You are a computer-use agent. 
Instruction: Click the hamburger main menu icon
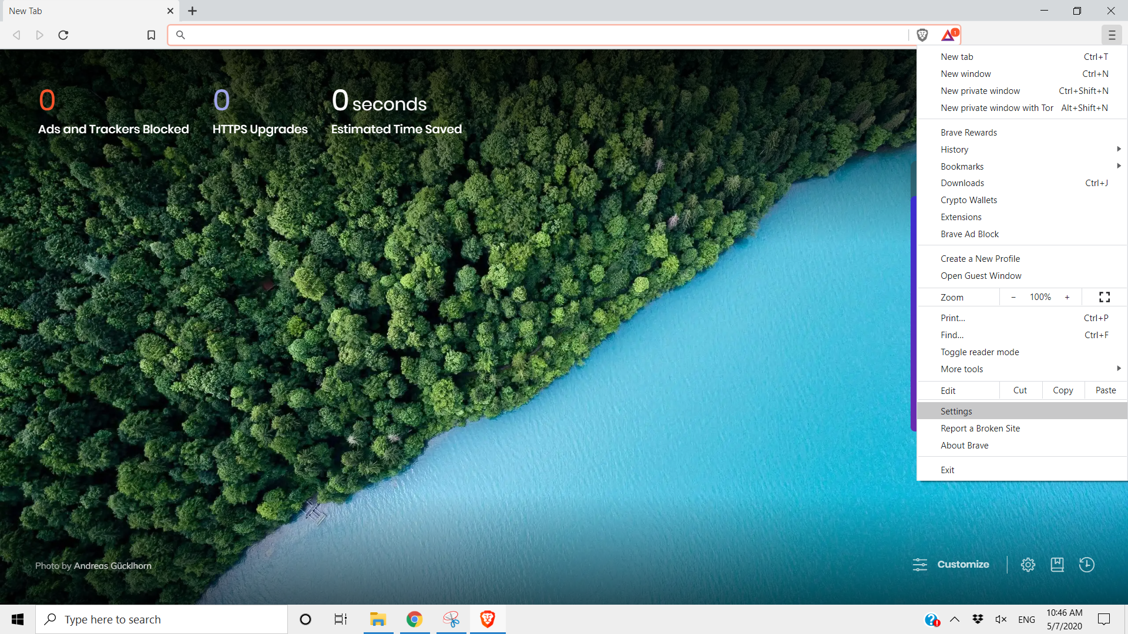click(1112, 35)
